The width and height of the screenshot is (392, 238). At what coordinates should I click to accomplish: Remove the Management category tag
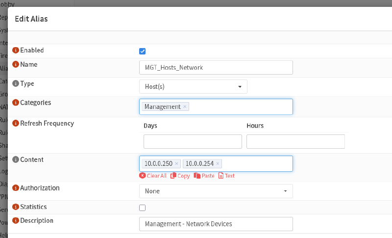click(x=185, y=106)
